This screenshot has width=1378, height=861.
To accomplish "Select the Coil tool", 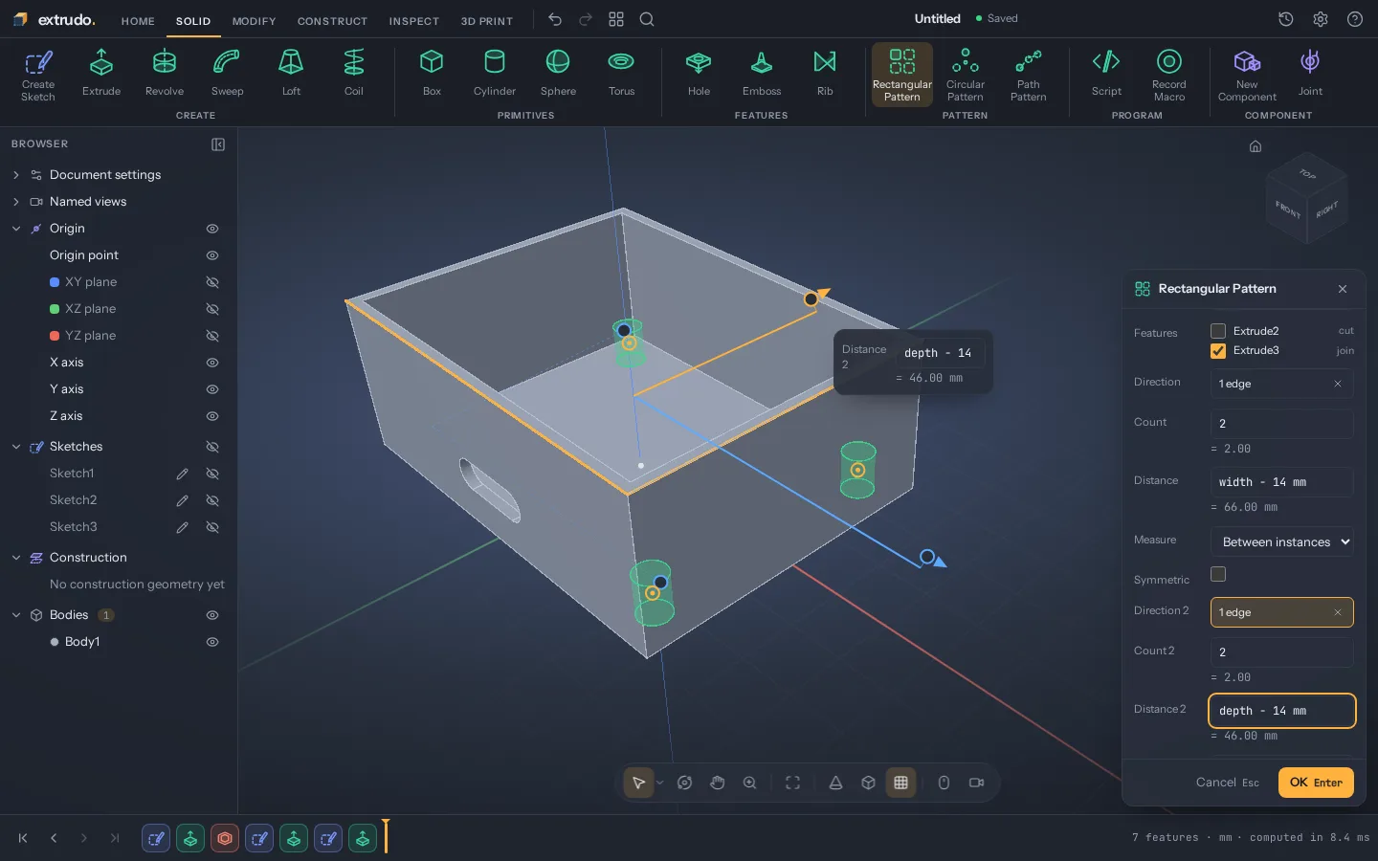I will [x=354, y=74].
